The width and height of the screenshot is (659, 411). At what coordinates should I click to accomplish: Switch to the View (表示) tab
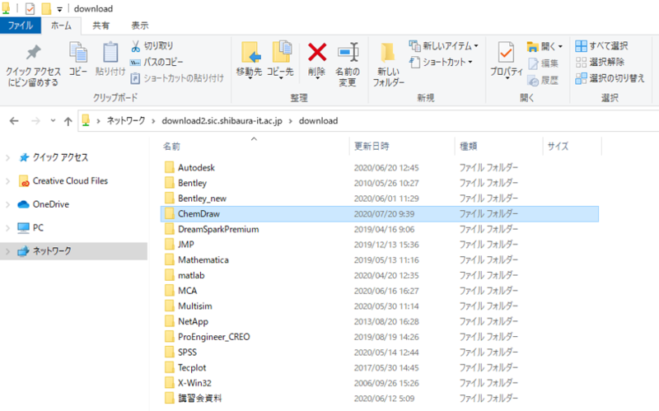point(139,26)
